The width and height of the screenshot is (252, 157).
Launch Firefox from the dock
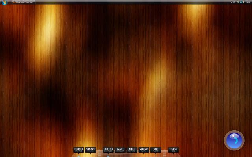pyautogui.click(x=108, y=150)
